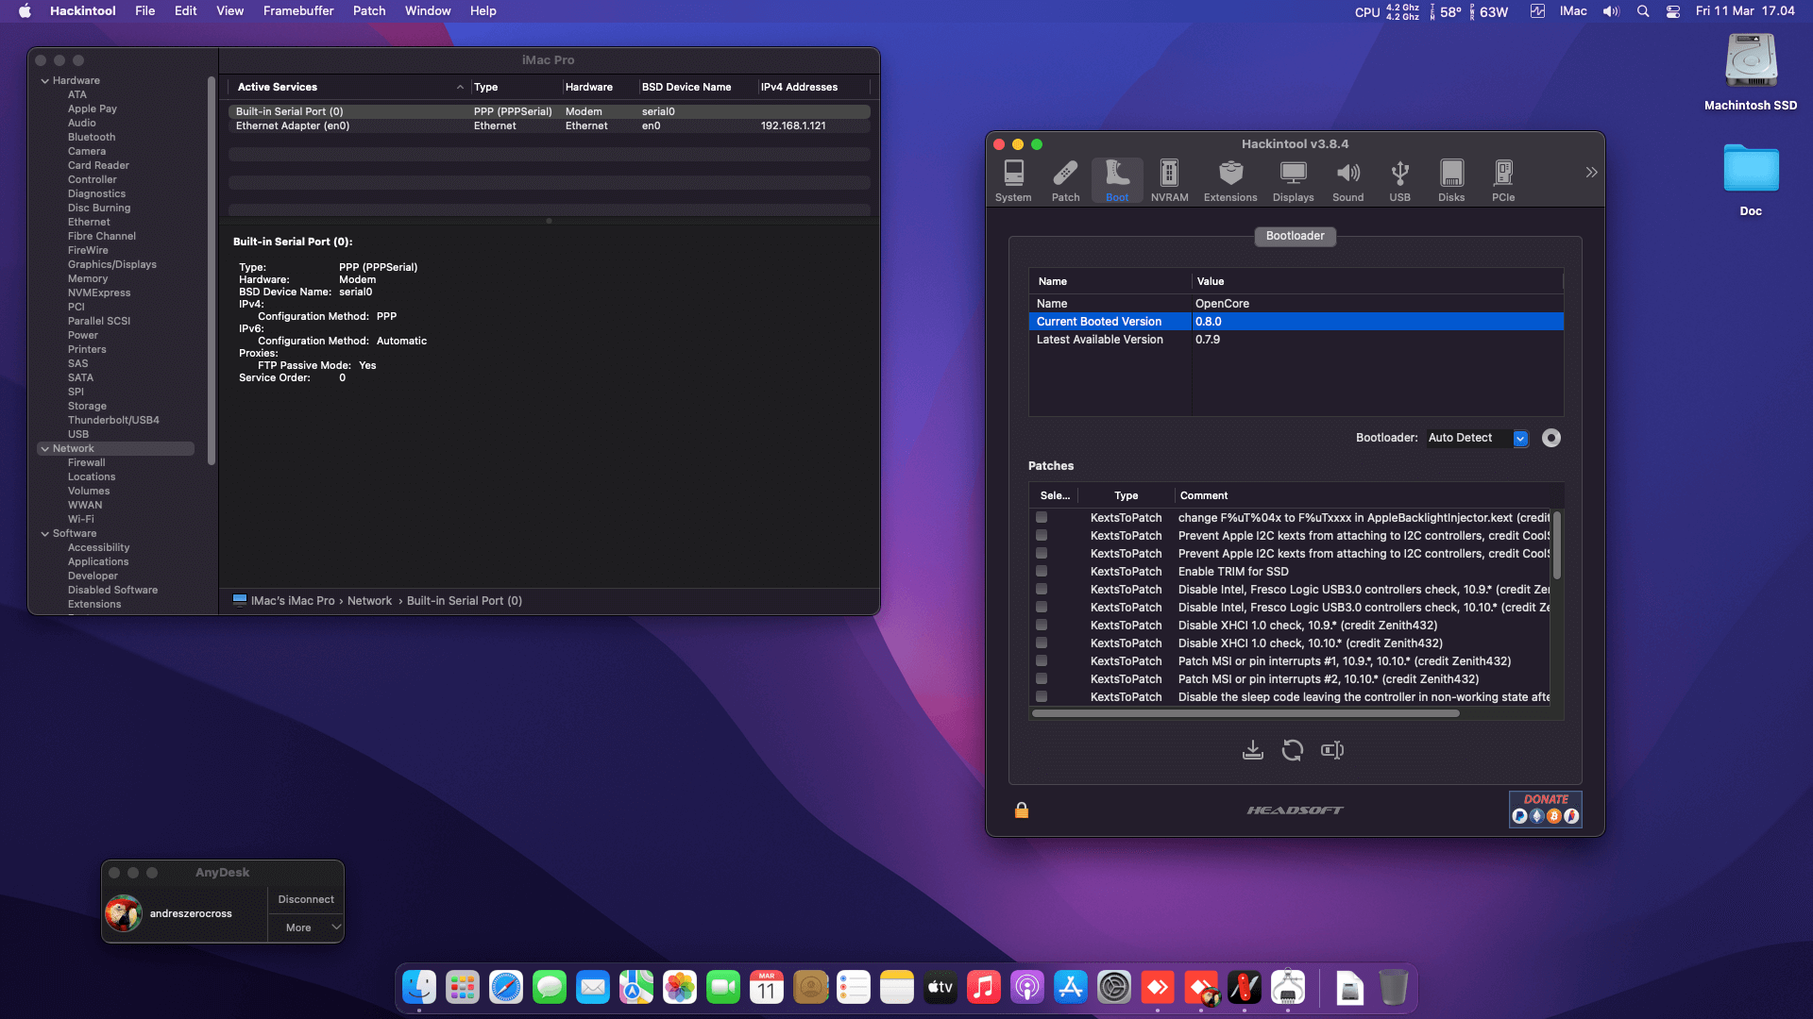Click the Patches table vertical scrollbar
Screen dimensions: 1813x1019
coord(1556,545)
